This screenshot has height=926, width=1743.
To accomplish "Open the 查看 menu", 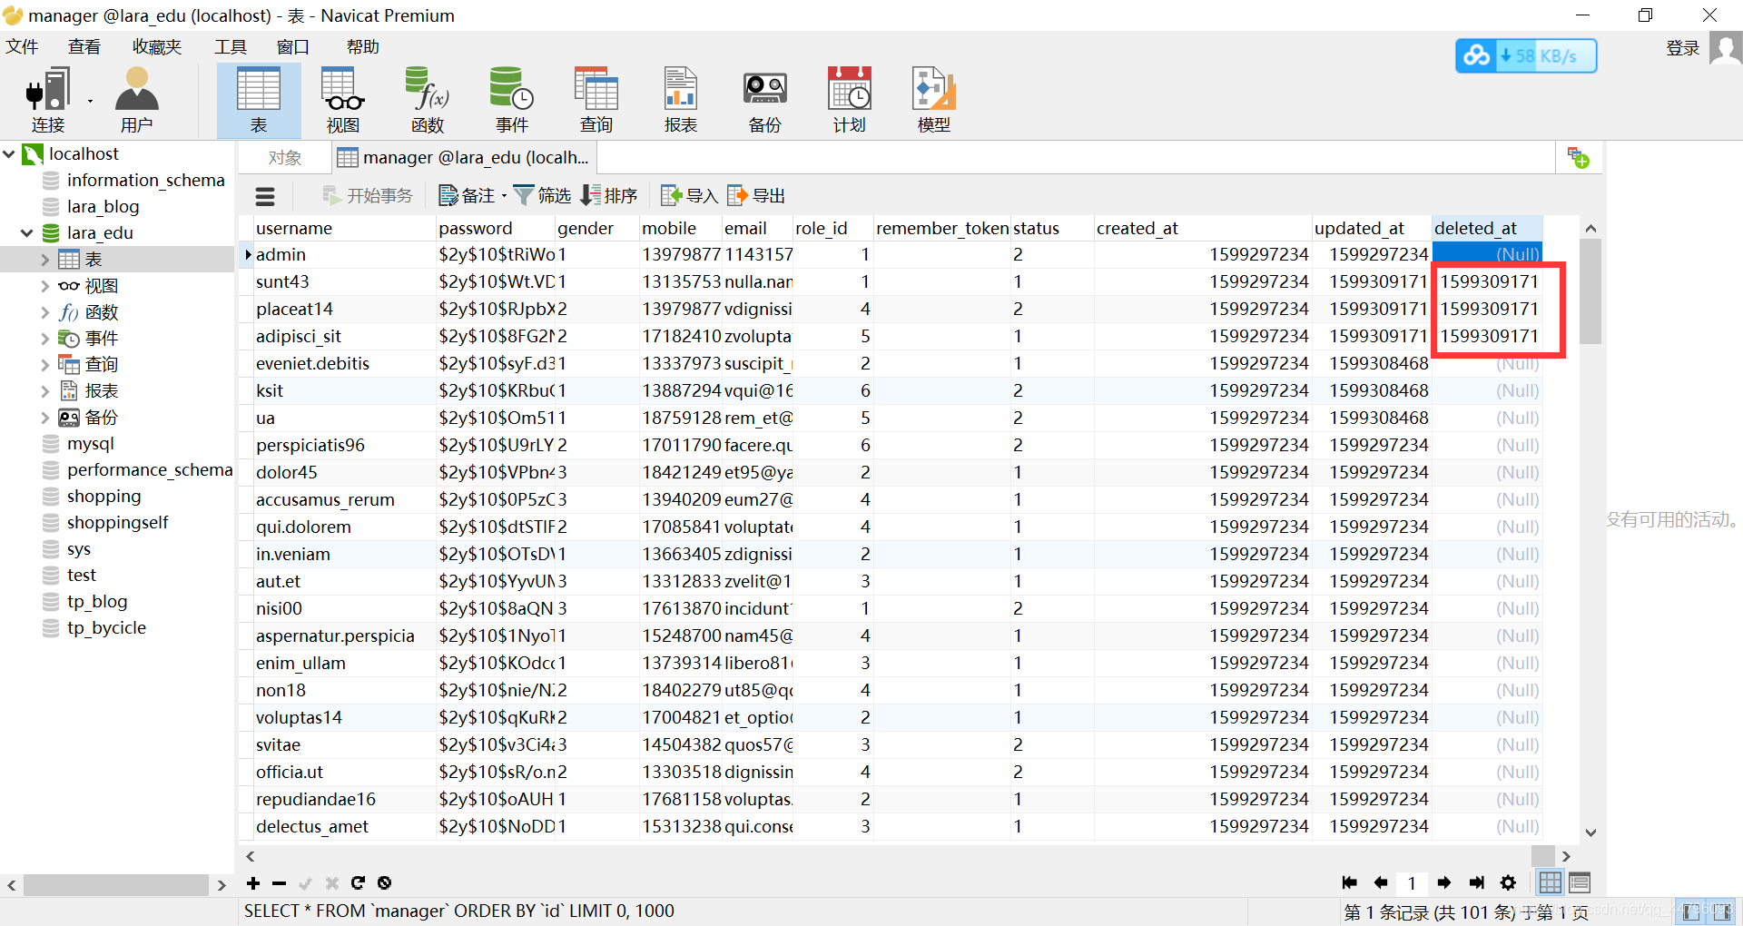I will coord(84,47).
